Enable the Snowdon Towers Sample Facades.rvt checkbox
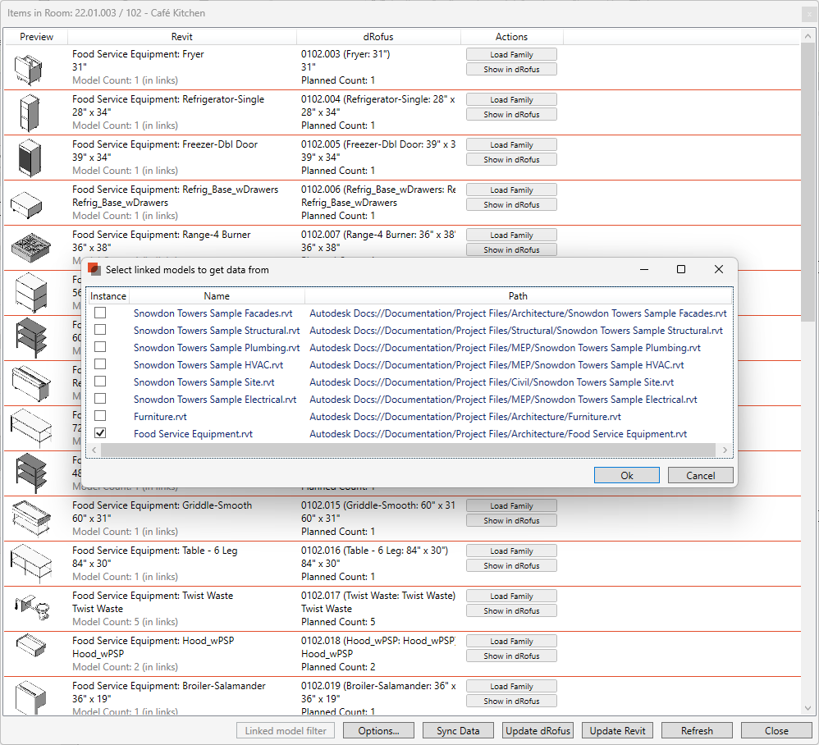This screenshot has width=819, height=745. pyautogui.click(x=100, y=313)
